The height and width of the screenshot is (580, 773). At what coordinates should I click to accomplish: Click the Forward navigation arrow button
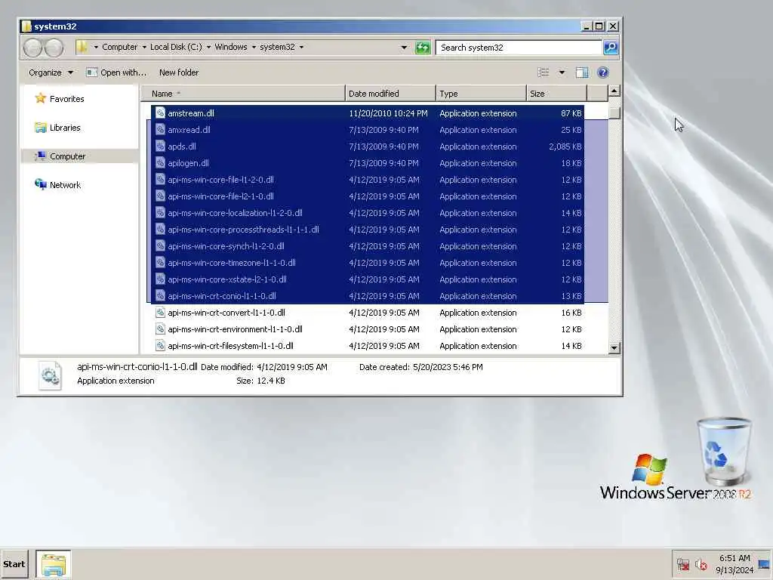(x=54, y=48)
